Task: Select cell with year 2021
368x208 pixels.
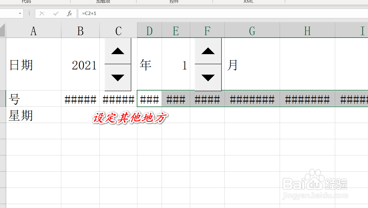Action: (80, 64)
